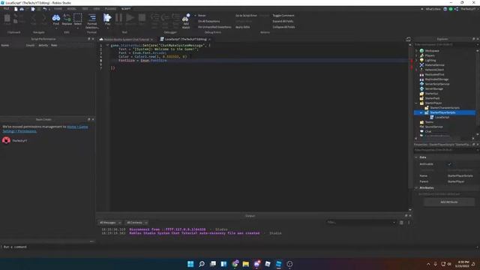This screenshot has height=270, width=480.
Task: Click Undo arrow in quick access toolbar
Action: click(45, 9)
